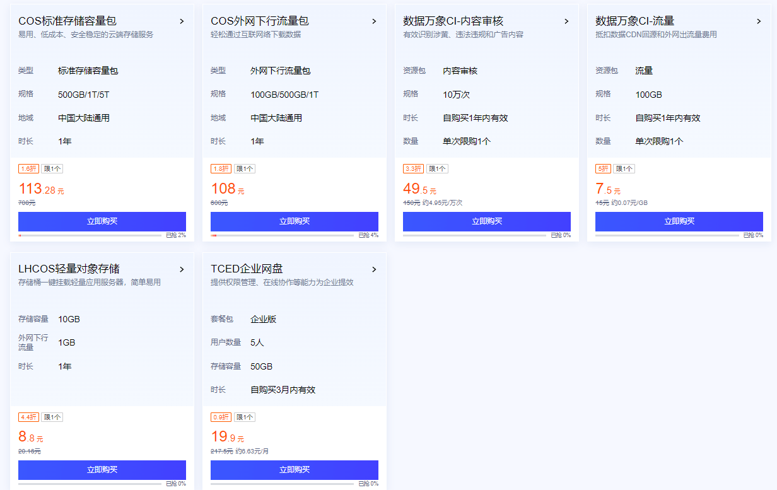Select the 49.5元 price
The height and width of the screenshot is (490, 777).
419,189
